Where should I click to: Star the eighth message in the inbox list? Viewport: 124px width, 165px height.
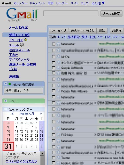point(58,85)
